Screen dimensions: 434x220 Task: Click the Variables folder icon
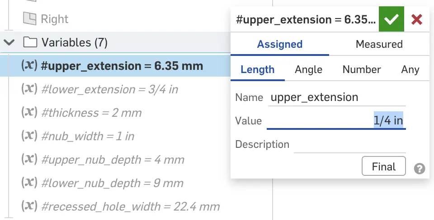30,43
